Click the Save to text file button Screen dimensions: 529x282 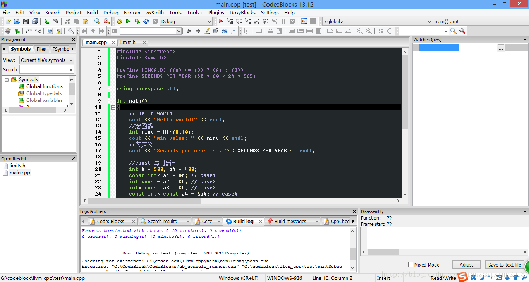click(x=504, y=265)
